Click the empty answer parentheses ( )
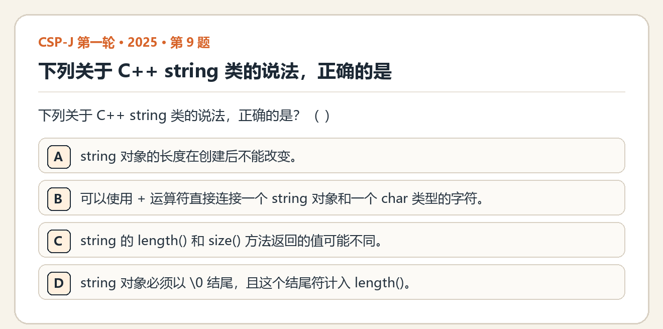Image resolution: width=663 pixels, height=329 pixels. tap(321, 116)
